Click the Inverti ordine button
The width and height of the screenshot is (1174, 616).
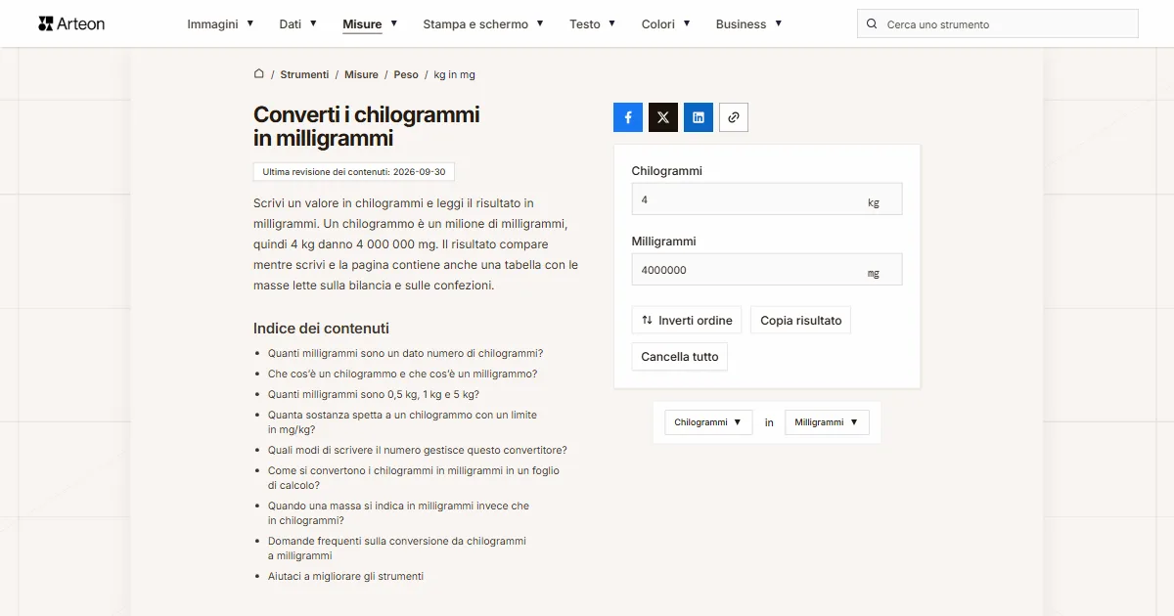(687, 320)
